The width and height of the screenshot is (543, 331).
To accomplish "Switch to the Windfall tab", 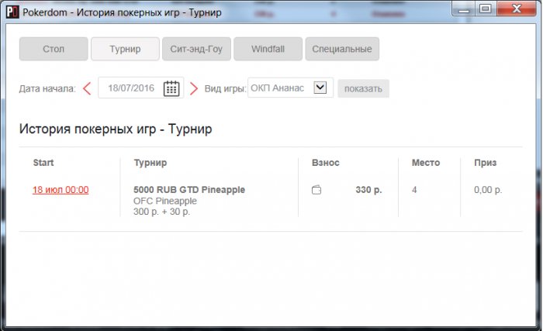I will [268, 49].
